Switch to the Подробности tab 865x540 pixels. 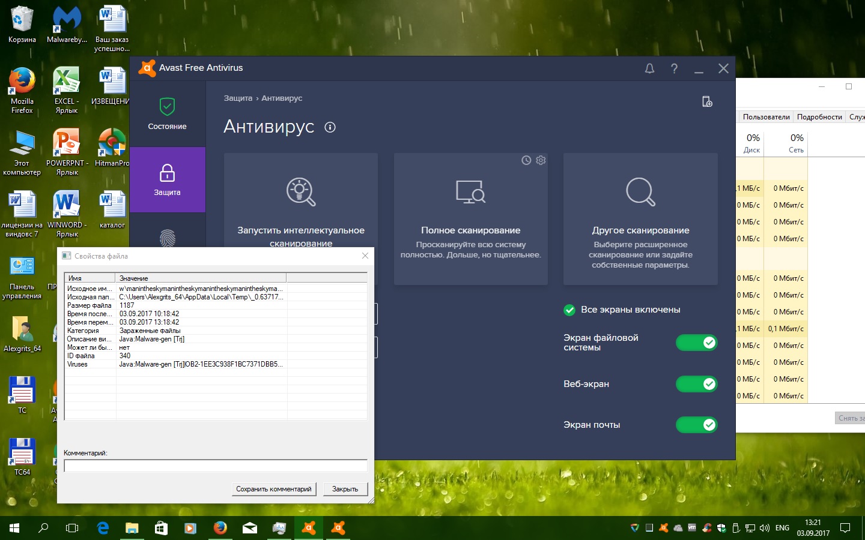pyautogui.click(x=819, y=117)
